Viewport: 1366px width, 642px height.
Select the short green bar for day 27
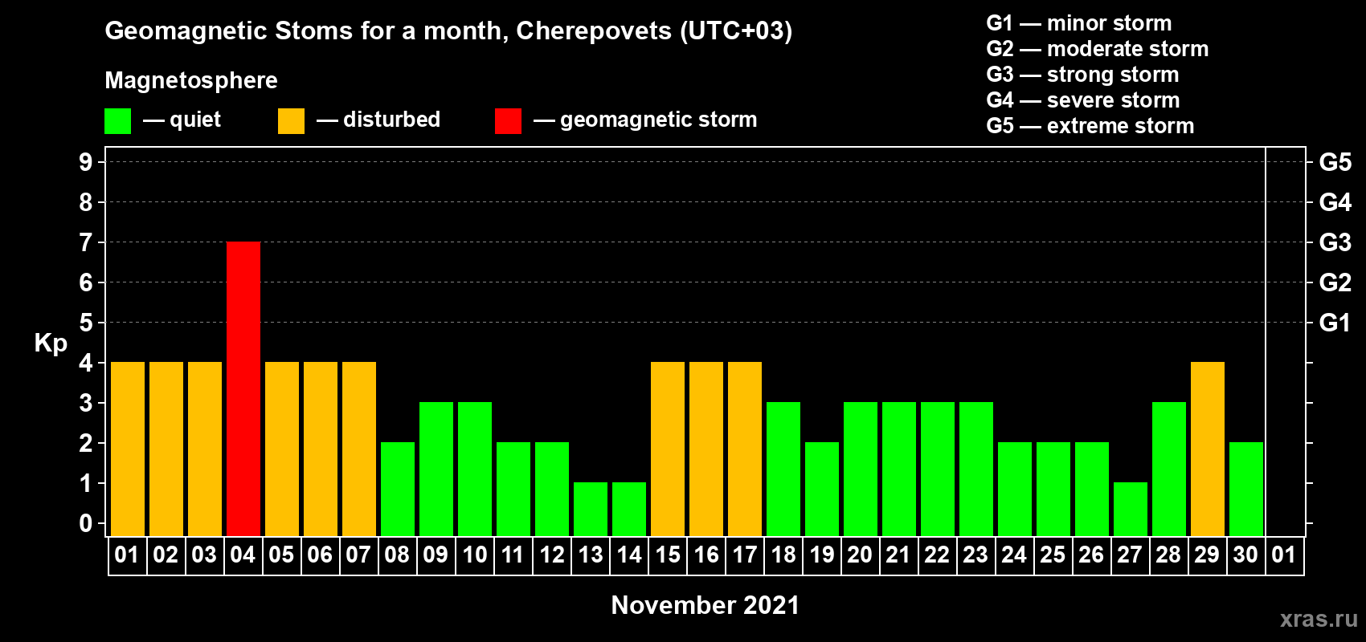coord(1131,510)
